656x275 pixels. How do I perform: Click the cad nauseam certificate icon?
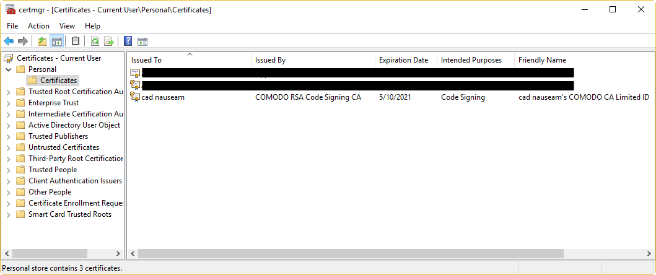point(134,97)
